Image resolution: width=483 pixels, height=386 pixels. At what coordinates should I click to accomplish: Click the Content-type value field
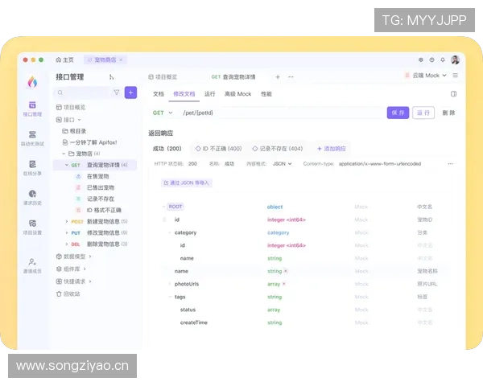pos(380,164)
